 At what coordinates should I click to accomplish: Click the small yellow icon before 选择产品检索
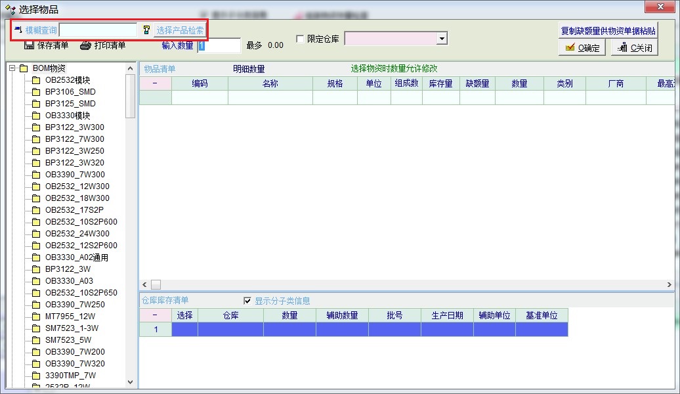(146, 30)
